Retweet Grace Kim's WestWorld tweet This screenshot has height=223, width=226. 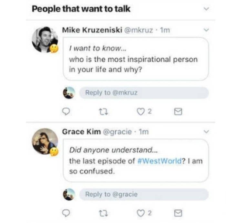click(x=104, y=213)
